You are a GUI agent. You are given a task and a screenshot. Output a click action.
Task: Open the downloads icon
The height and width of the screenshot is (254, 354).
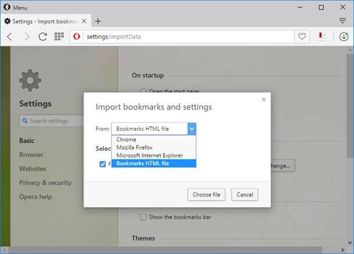coord(344,37)
